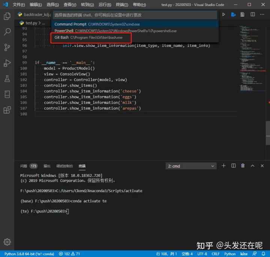Screen dimensions: 270x257
Task: Select Command Prompt as default shell
Action: tap(135, 24)
